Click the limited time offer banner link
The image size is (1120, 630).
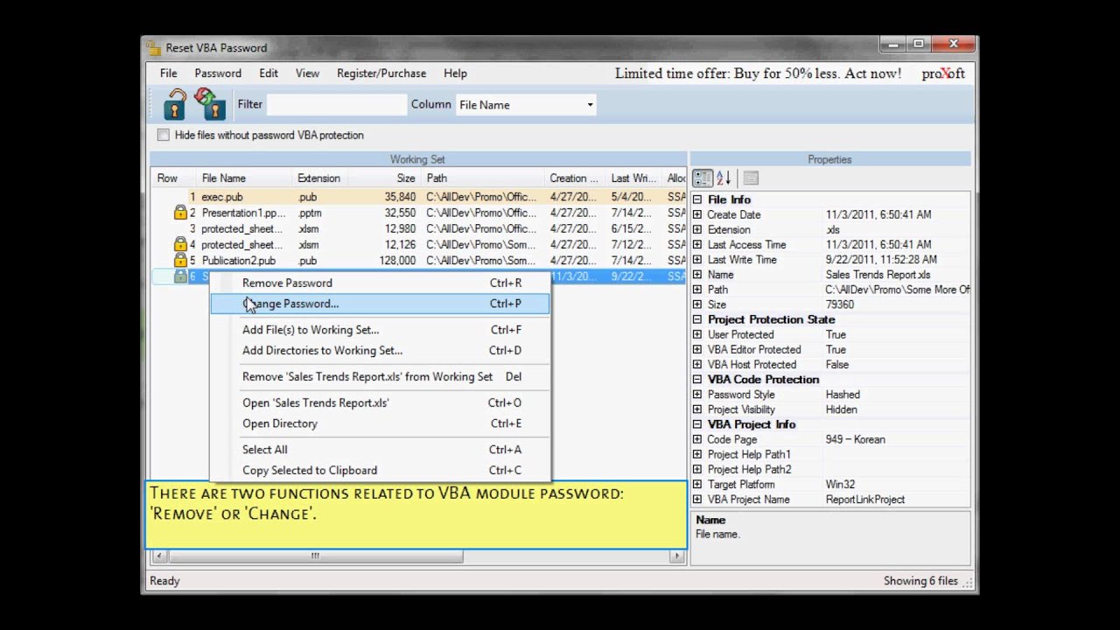[758, 73]
